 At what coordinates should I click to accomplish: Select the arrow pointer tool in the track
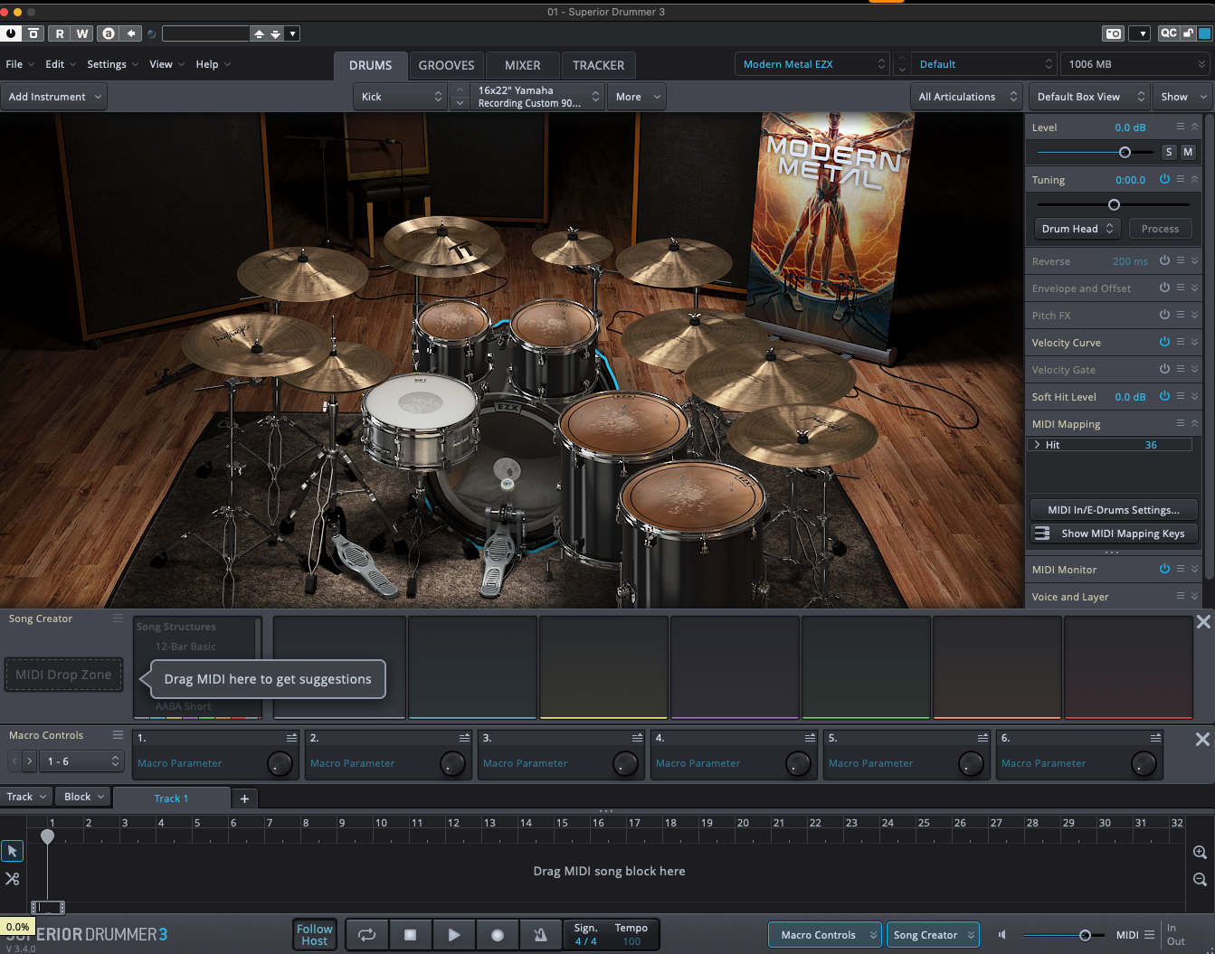tap(13, 851)
